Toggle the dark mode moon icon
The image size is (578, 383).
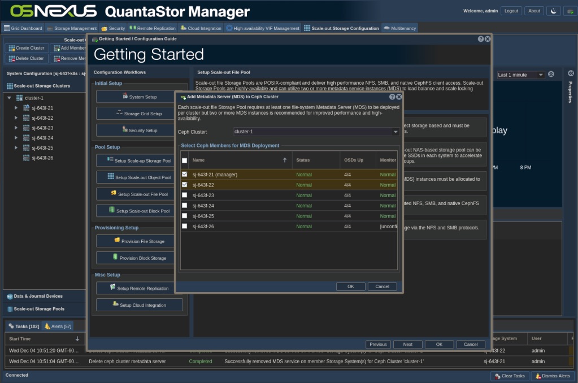(x=554, y=10)
